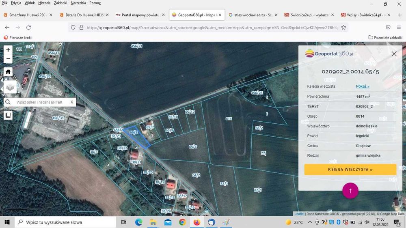Select parcel label 614 on map

pyautogui.click(x=229, y=118)
